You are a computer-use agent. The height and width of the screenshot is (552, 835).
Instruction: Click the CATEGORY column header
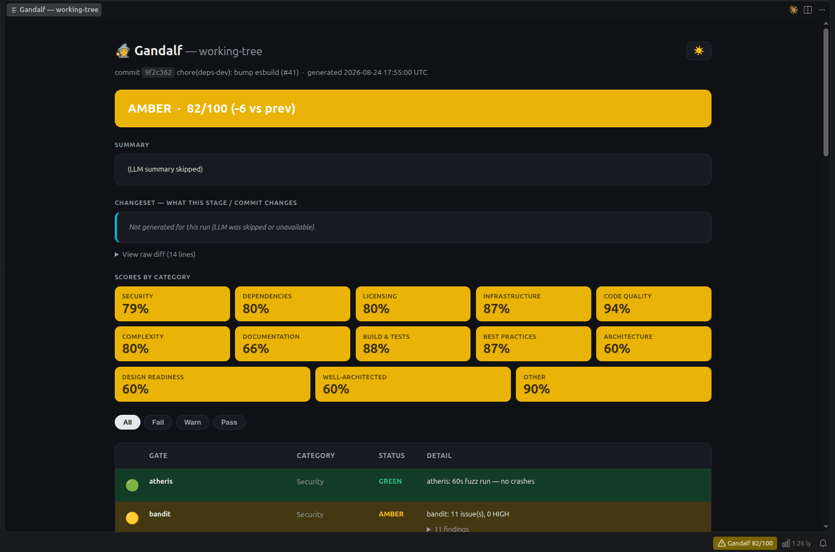tap(316, 456)
